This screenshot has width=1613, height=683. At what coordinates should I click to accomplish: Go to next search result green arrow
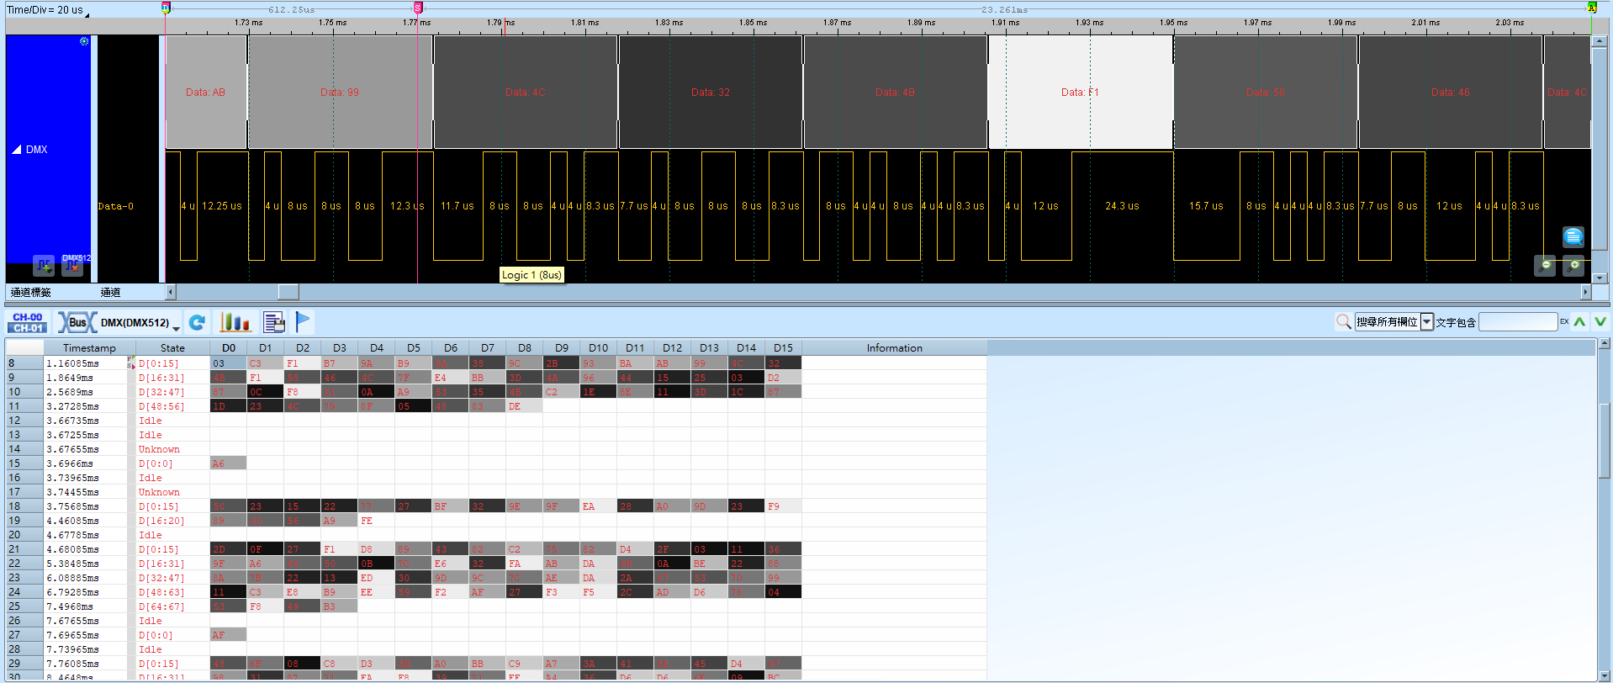[1600, 321]
